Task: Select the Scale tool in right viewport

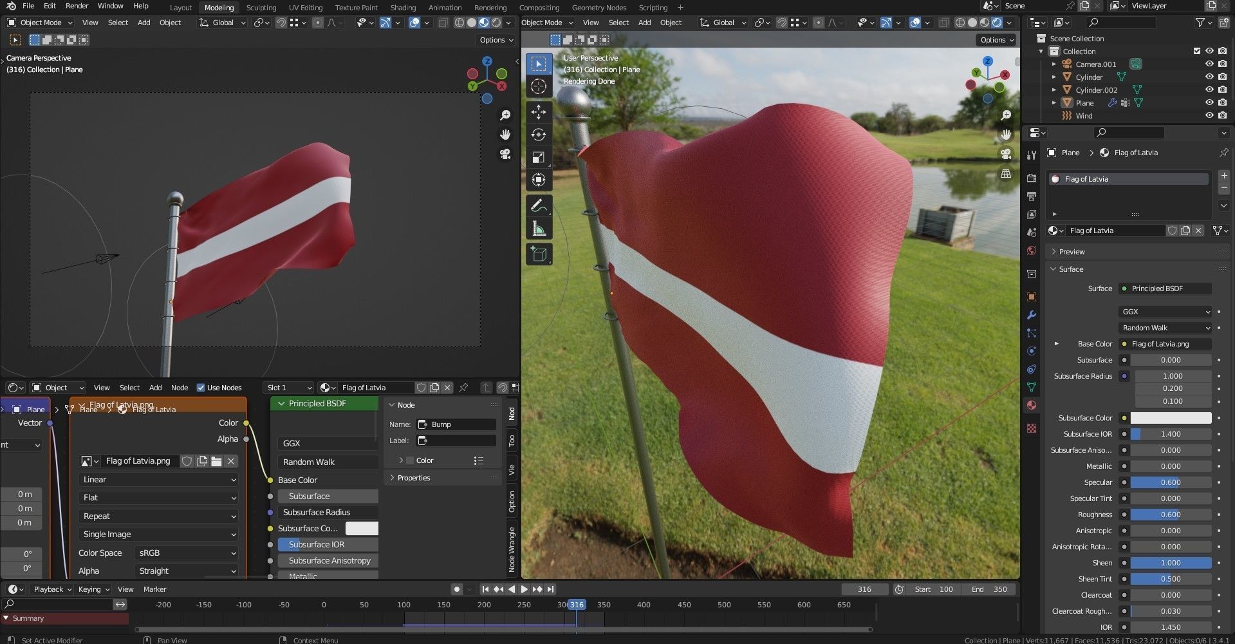Action: 539,157
